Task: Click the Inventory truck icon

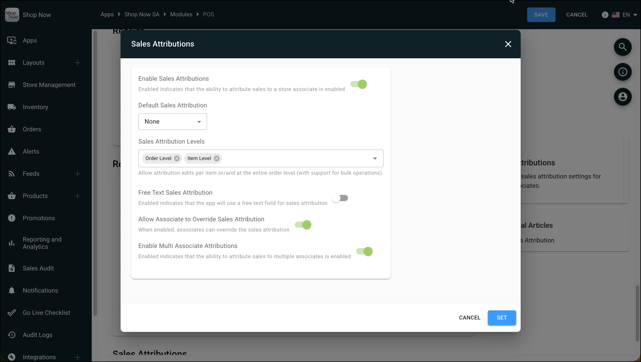Action: (x=11, y=107)
